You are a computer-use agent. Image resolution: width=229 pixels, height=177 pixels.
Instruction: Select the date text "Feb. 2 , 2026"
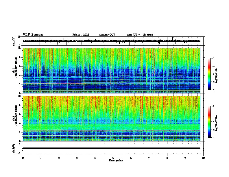coord(81,35)
